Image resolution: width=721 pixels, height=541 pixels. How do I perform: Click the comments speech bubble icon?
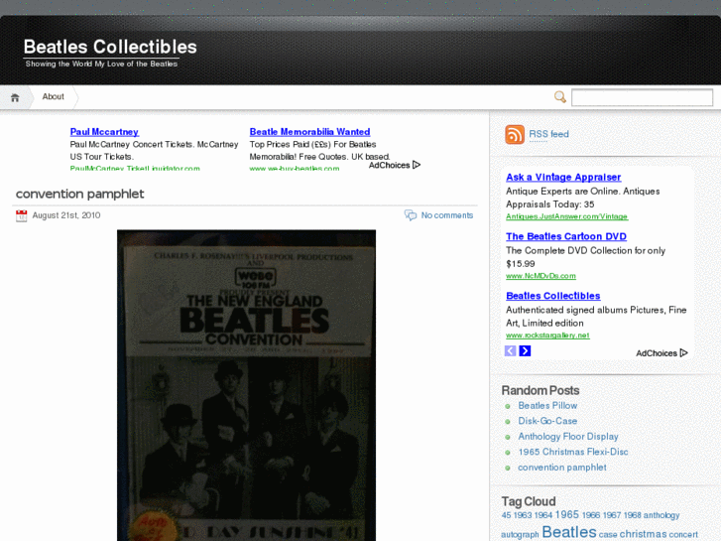[411, 215]
